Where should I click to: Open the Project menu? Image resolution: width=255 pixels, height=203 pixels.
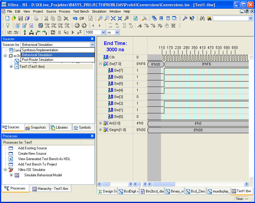(x=38, y=11)
